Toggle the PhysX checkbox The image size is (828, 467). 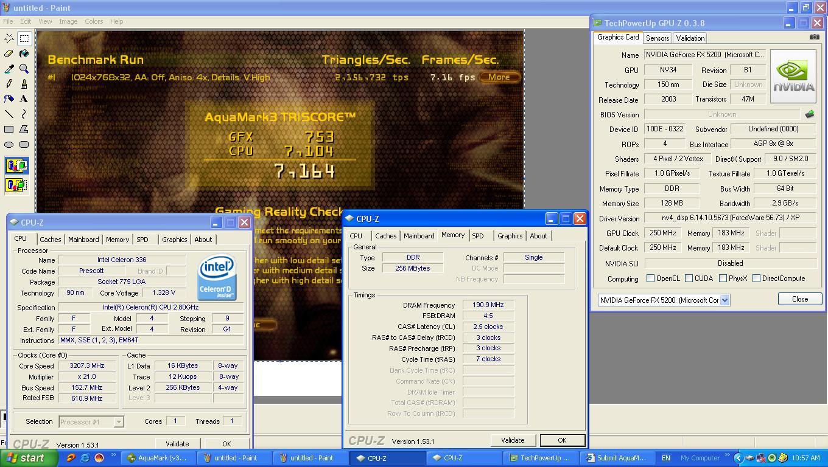(723, 278)
